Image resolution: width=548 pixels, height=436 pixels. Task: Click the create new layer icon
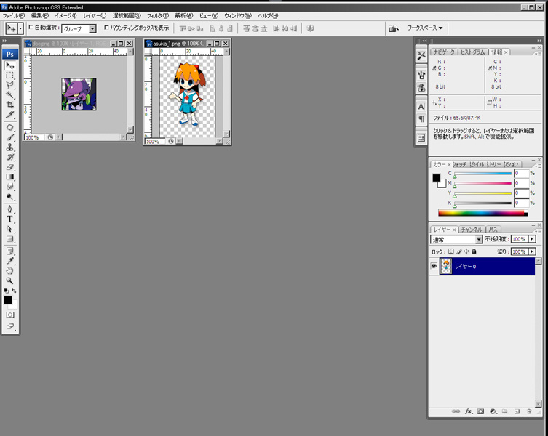(517, 411)
